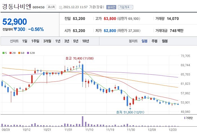Click the 최저 51,800 (12/01) marker
197x137 pixels.
click(130, 112)
